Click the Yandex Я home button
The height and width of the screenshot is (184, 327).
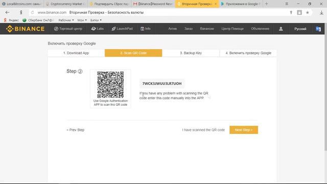click(21, 12)
